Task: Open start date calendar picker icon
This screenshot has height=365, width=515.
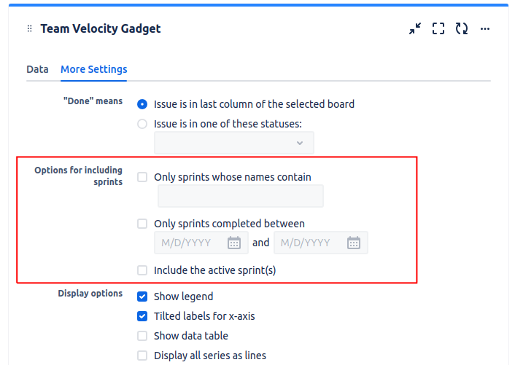Action: [234, 243]
